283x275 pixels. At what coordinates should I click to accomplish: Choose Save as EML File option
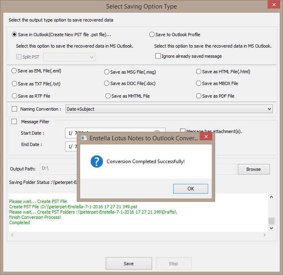(x=15, y=71)
